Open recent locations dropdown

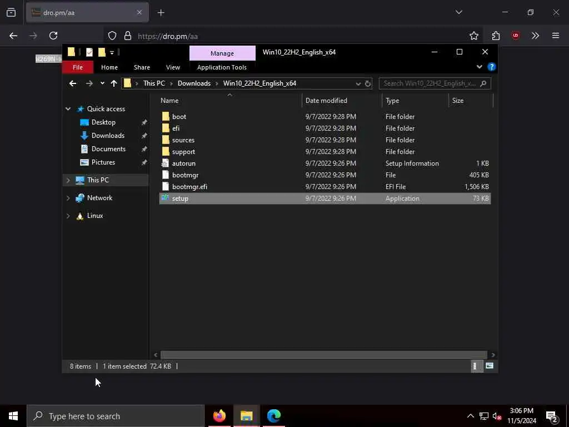pos(102,83)
